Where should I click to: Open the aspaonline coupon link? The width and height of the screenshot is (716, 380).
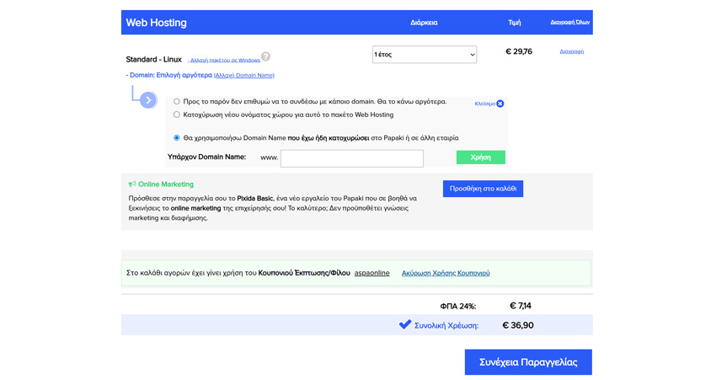pos(371,273)
